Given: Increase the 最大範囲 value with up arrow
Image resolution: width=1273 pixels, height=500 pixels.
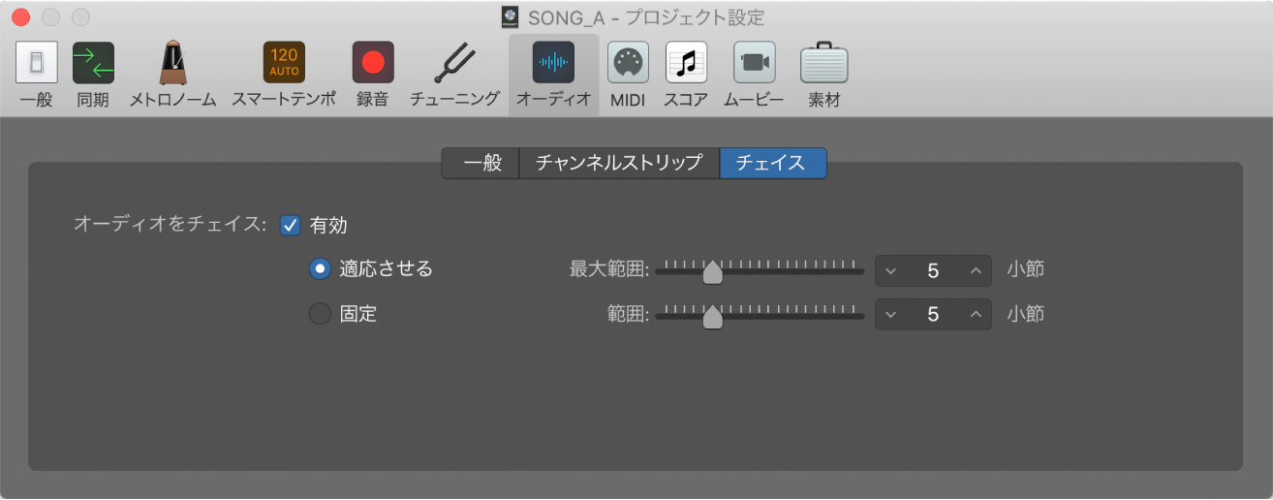Looking at the screenshot, I should point(976,270).
